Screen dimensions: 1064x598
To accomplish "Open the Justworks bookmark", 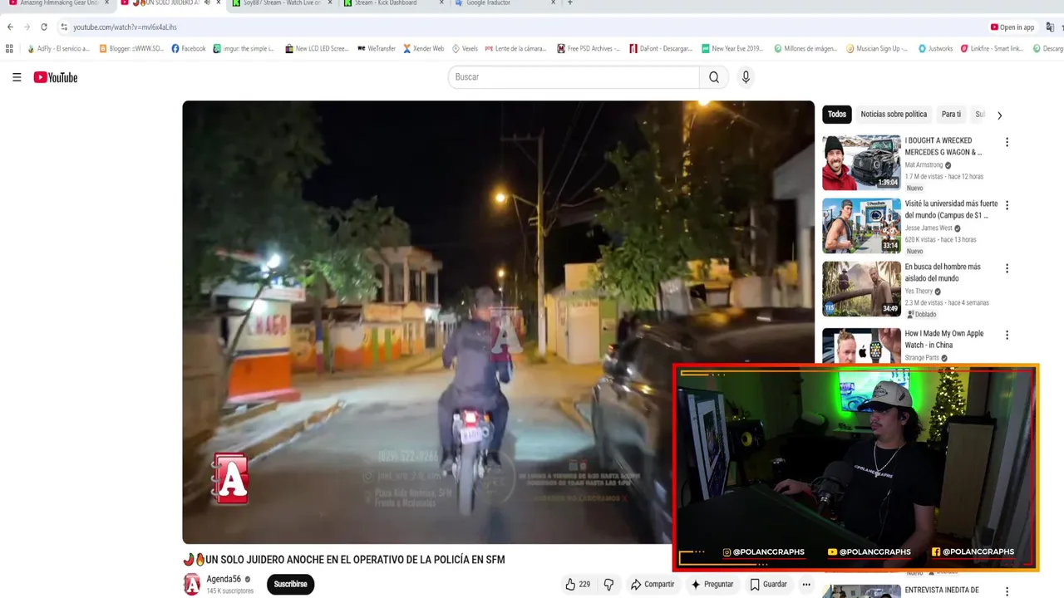I will 935,49.
